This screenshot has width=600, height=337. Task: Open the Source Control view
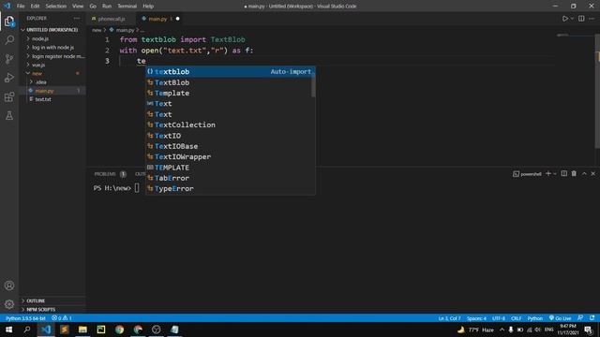9,58
